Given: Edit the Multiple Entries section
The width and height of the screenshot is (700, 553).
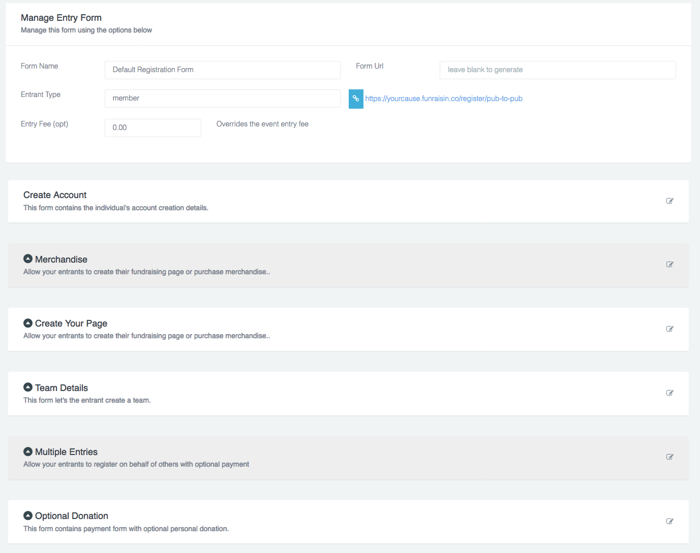Looking at the screenshot, I should [x=669, y=457].
